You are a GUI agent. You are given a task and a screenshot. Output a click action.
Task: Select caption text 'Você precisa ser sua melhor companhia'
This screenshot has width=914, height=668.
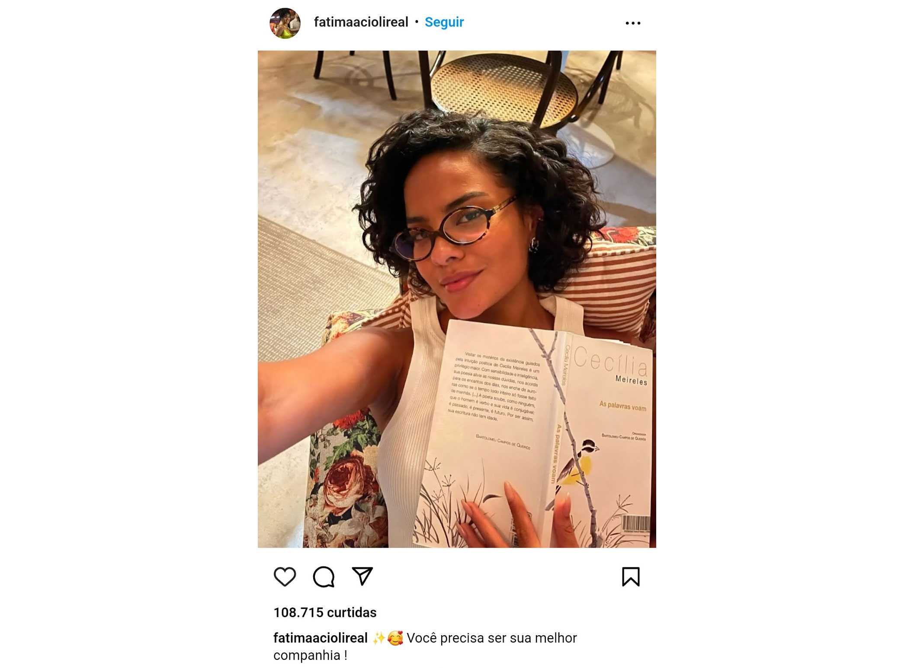[x=425, y=646]
